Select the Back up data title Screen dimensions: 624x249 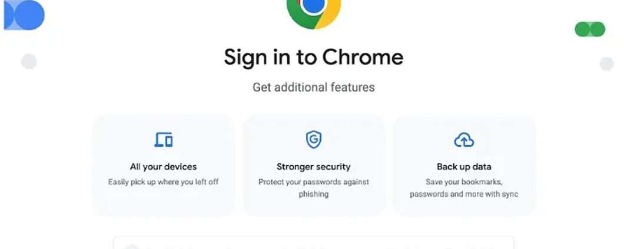(x=464, y=167)
